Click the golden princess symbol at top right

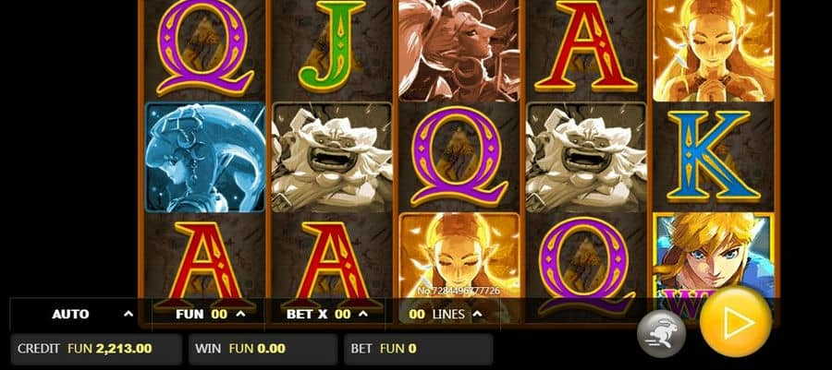pyautogui.click(x=713, y=50)
